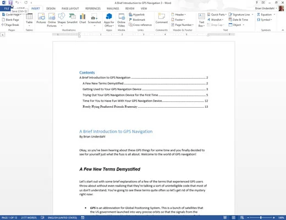
Task: Open the Symbol dropdown
Action: point(265,20)
